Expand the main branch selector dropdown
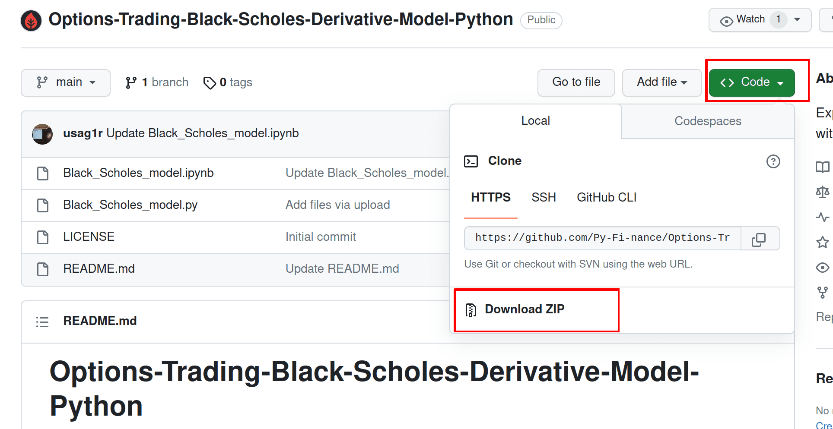This screenshot has width=833, height=429. point(66,82)
